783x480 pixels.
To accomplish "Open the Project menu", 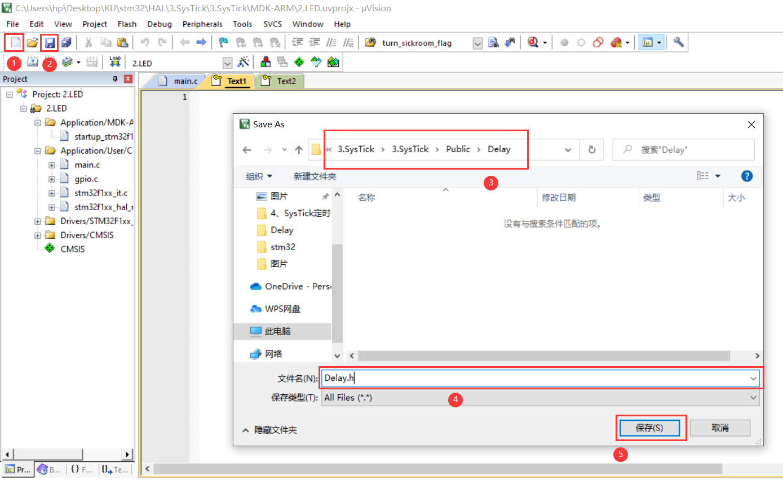I will click(x=95, y=24).
